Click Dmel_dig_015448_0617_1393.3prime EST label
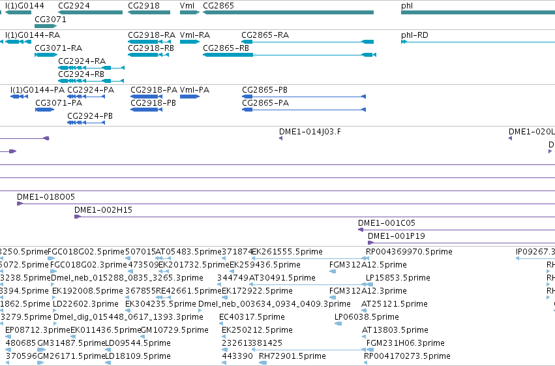Viewport: 555px width, 366px height. tap(128, 317)
